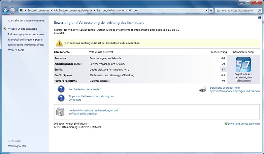
Task: Click the Prozessor component label
Action: (61, 58)
